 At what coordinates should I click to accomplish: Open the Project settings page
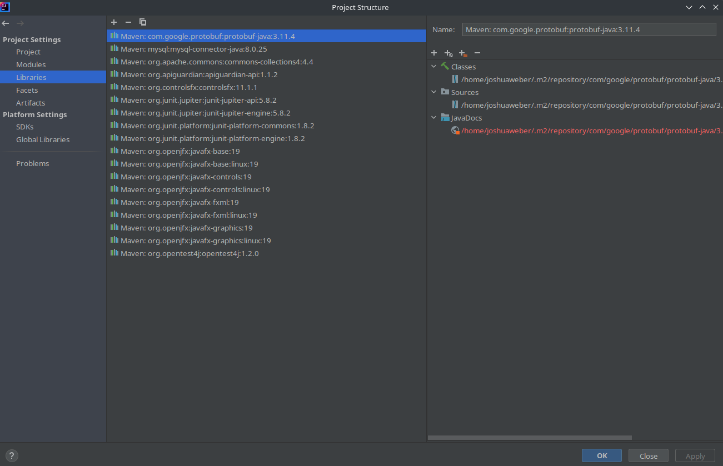tap(28, 52)
